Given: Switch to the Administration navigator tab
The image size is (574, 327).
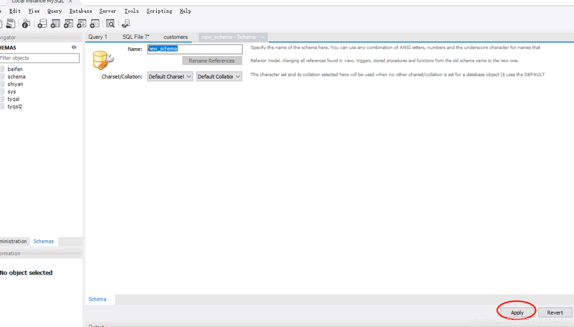Looking at the screenshot, I should coord(13,241).
